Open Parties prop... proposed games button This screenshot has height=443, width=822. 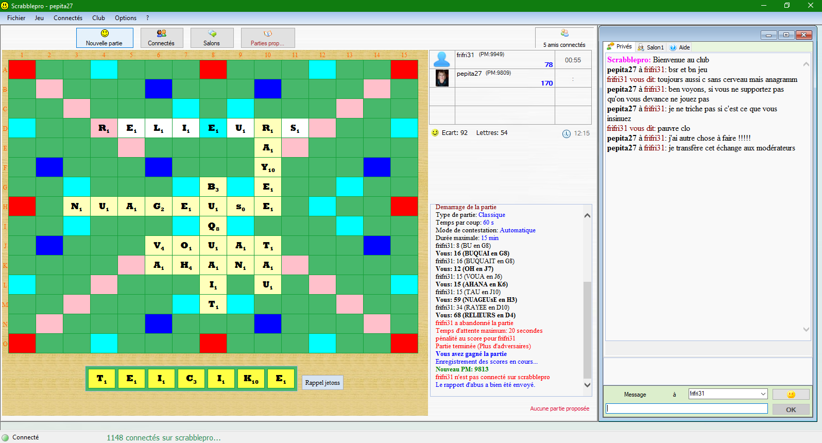click(268, 38)
